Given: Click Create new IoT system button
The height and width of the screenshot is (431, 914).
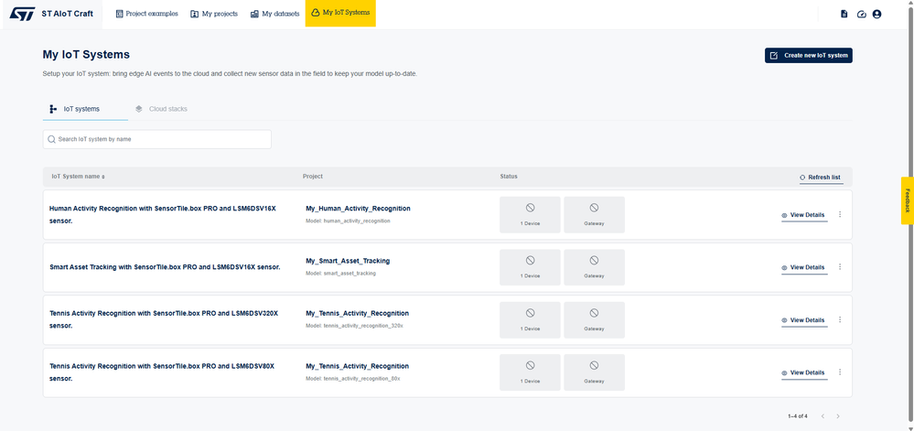Looking at the screenshot, I should click(809, 56).
